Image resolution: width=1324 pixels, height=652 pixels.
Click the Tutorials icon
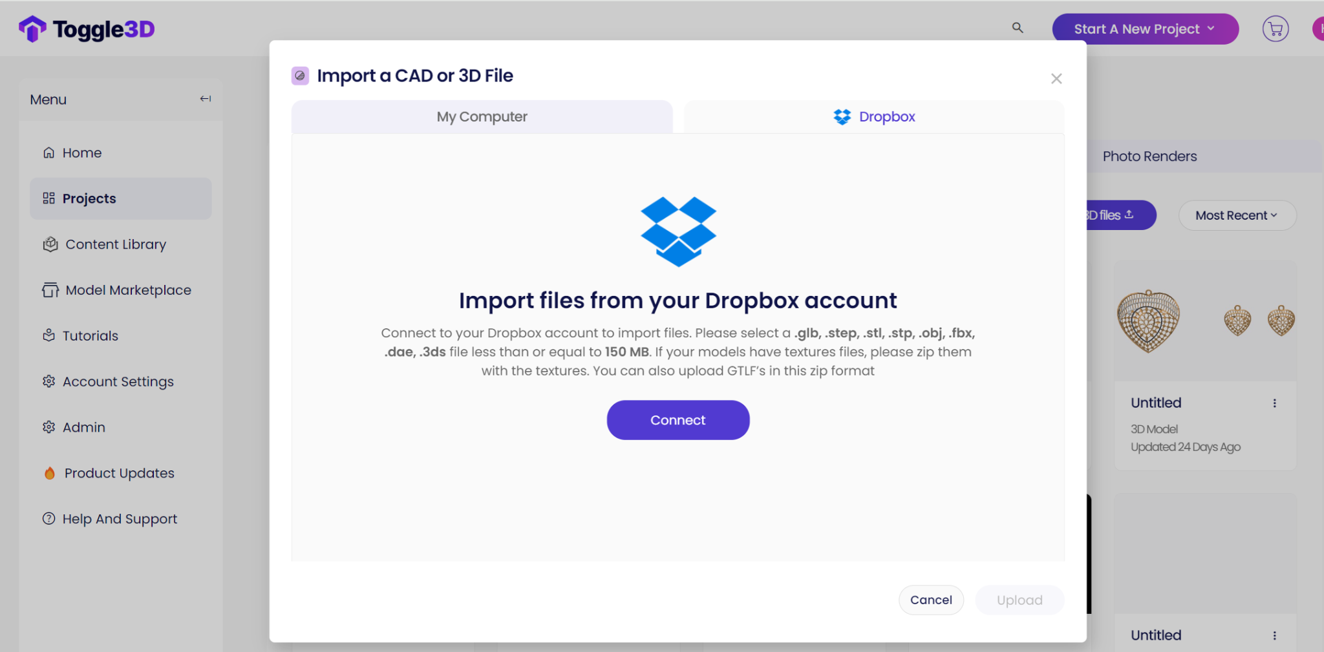point(48,335)
